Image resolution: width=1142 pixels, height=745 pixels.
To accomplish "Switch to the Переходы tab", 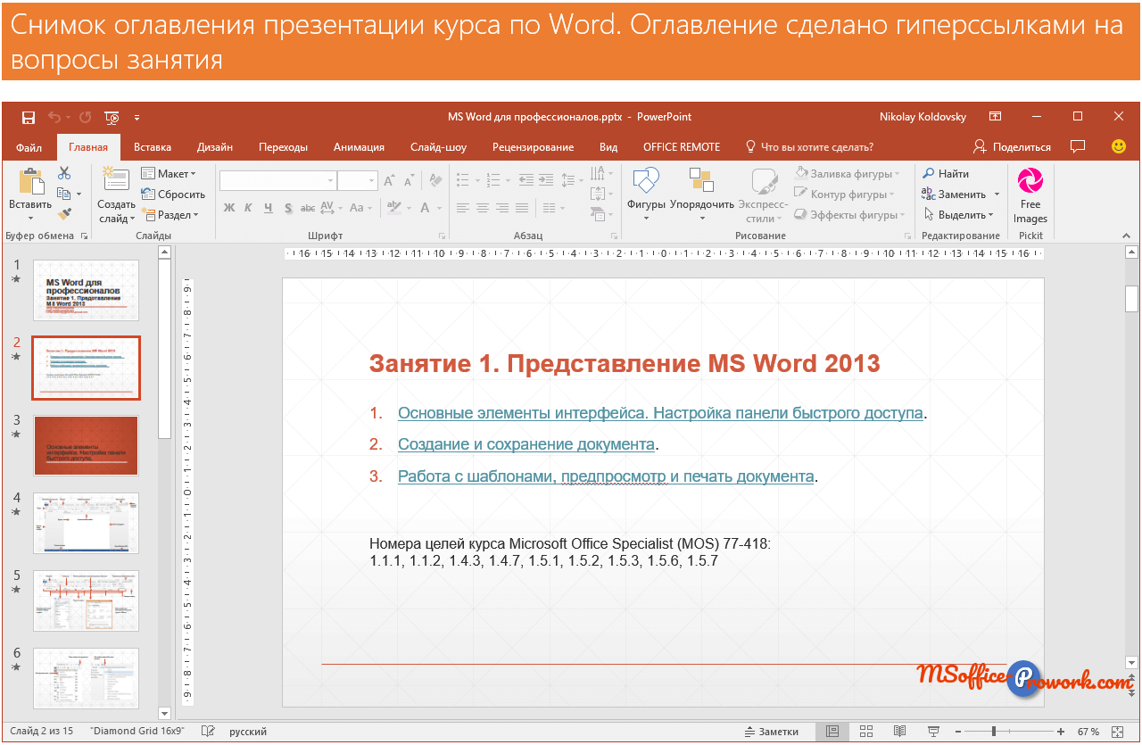I will pyautogui.click(x=283, y=146).
